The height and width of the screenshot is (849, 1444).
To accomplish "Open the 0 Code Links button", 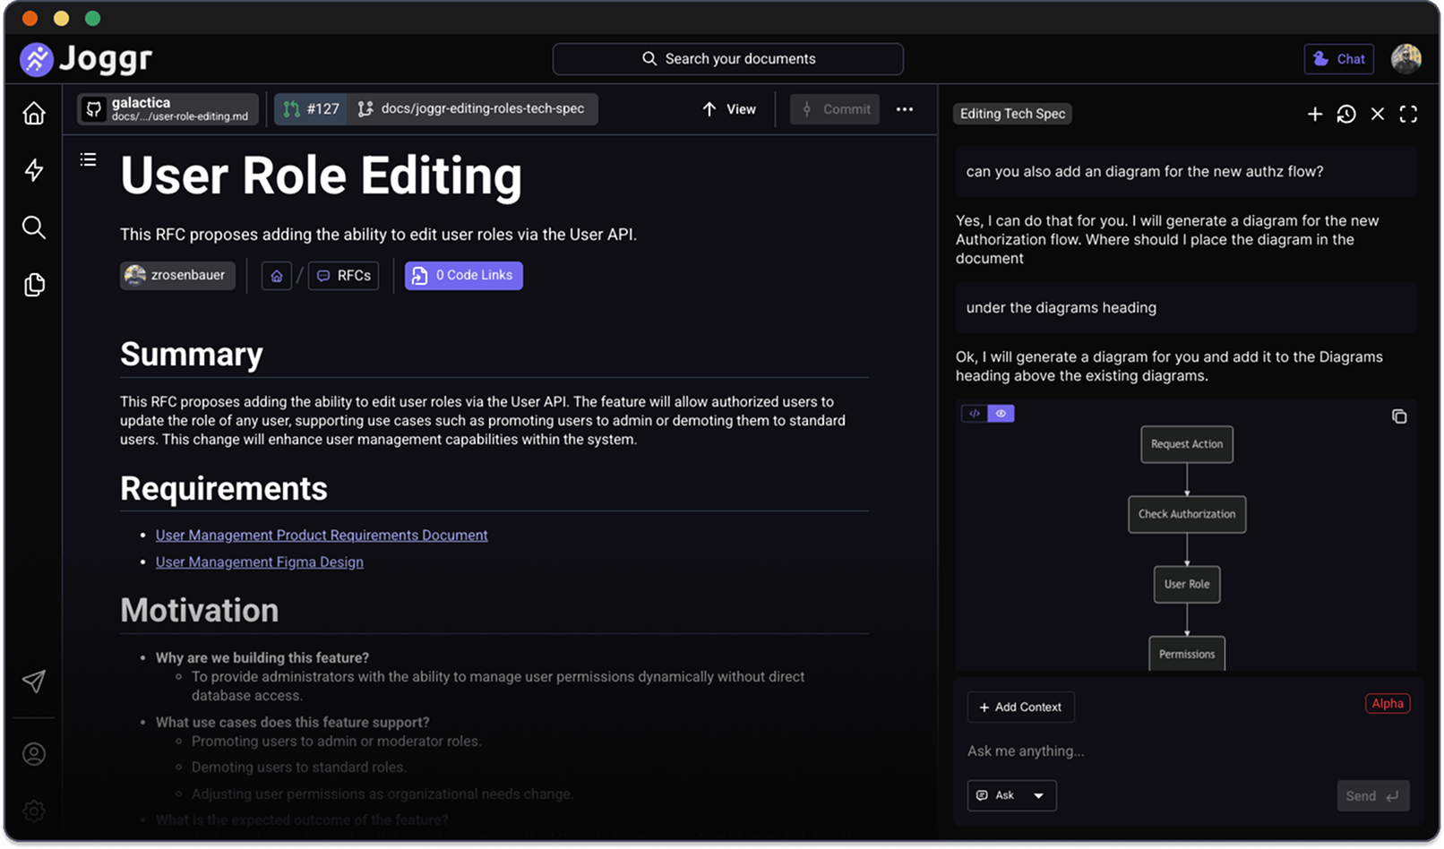I will point(463,276).
